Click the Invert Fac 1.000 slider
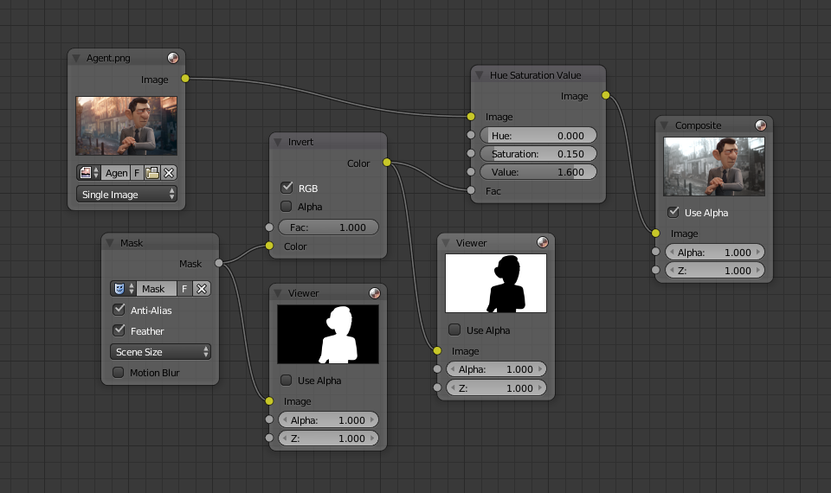The height and width of the screenshot is (493, 831). [329, 227]
